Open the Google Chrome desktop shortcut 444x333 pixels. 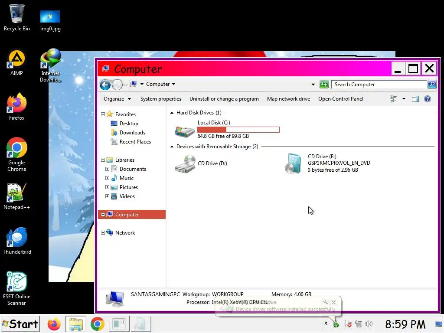(17, 155)
